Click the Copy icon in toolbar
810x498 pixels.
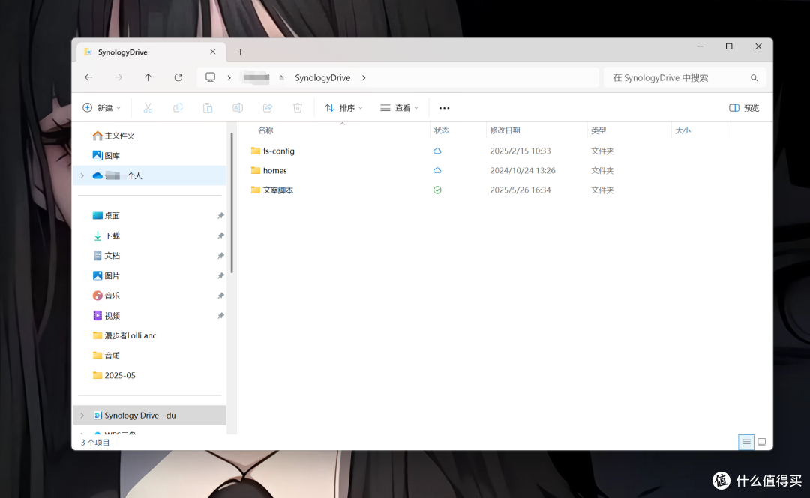coord(178,108)
